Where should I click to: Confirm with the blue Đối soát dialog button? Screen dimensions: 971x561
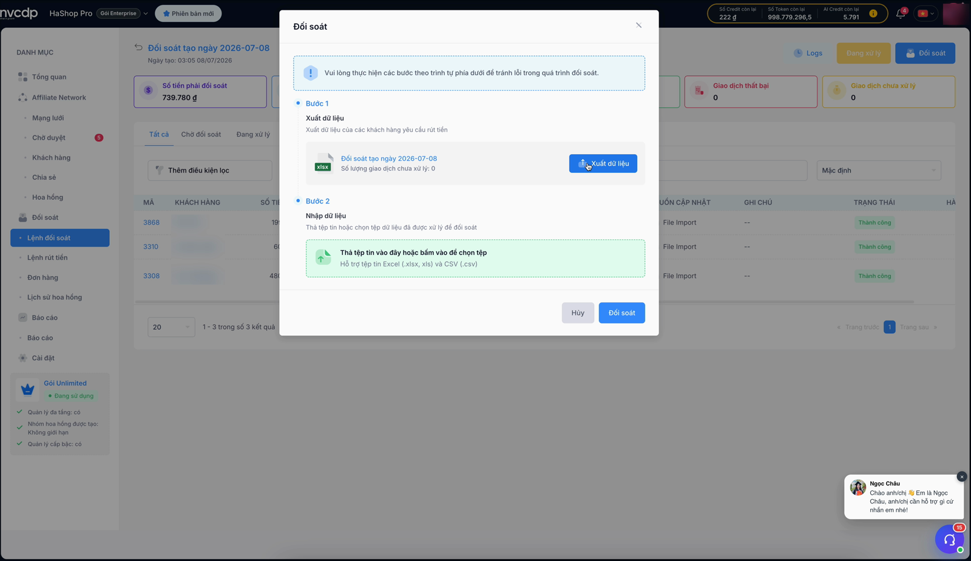pyautogui.click(x=621, y=313)
